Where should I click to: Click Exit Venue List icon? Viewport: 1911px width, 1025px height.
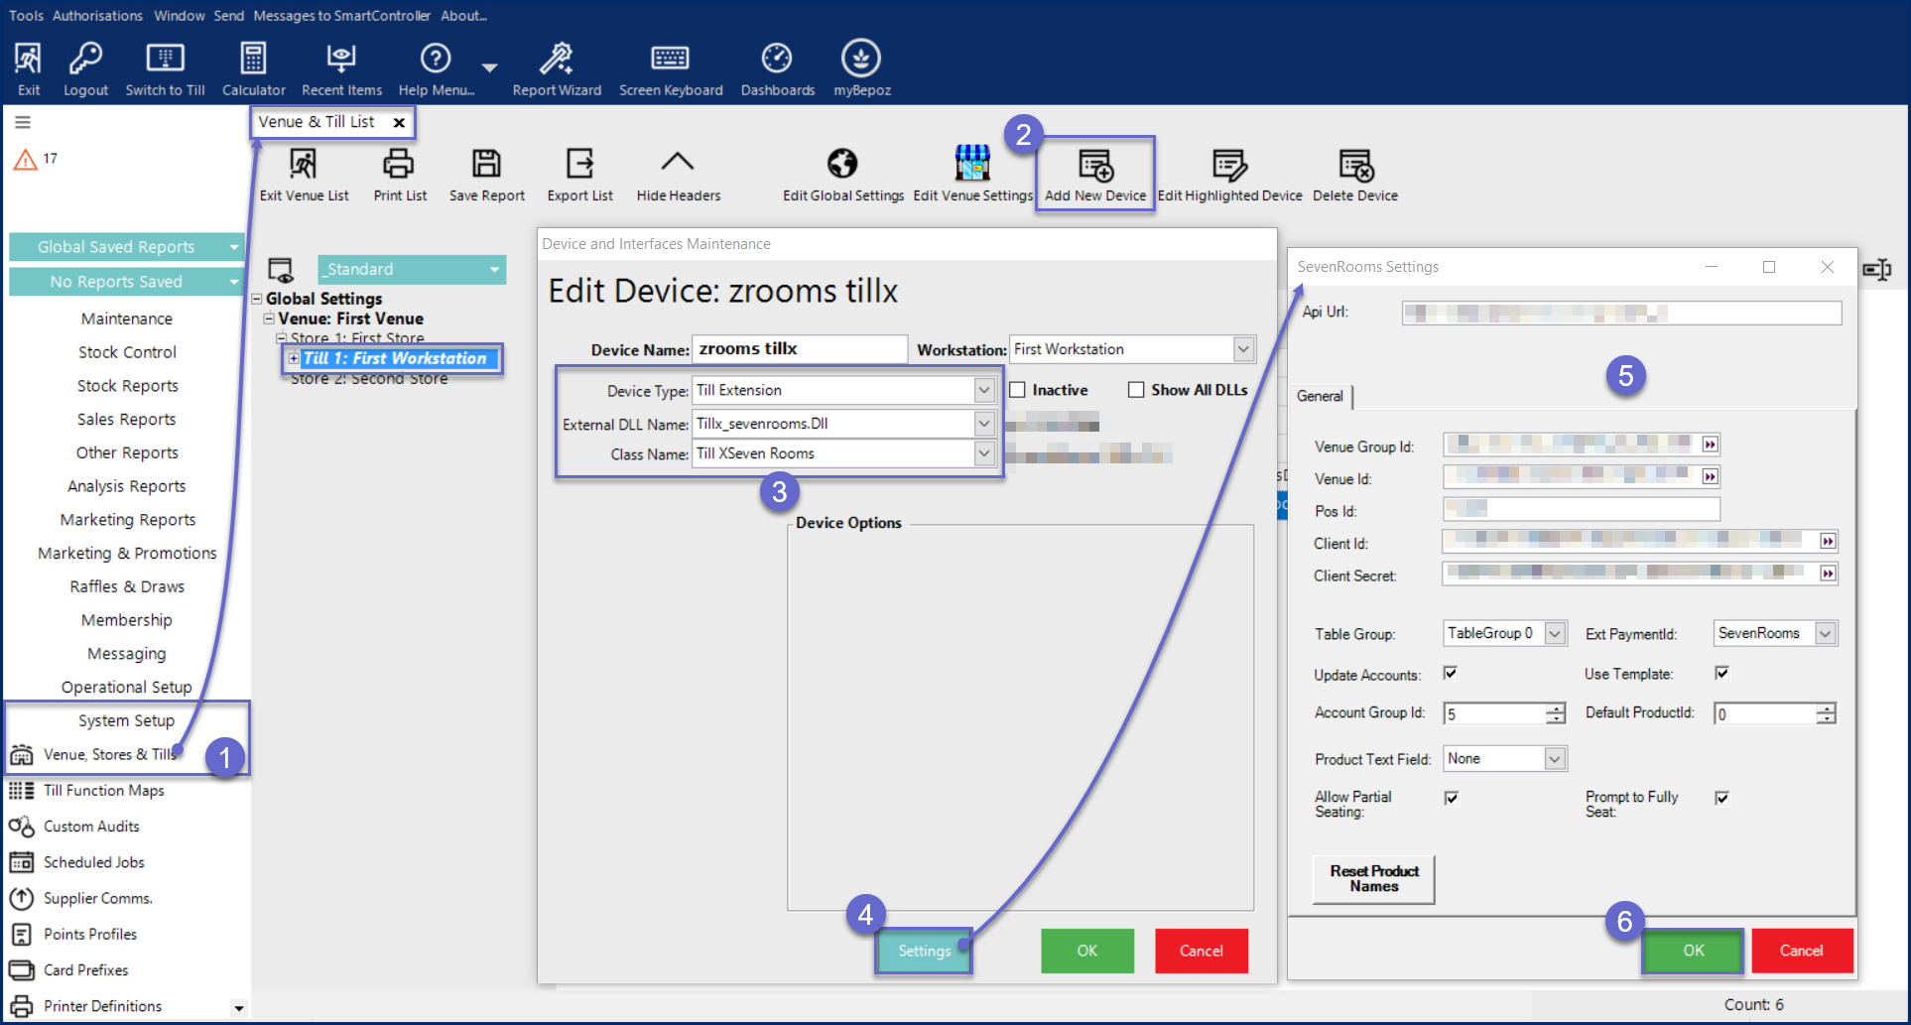click(x=303, y=163)
